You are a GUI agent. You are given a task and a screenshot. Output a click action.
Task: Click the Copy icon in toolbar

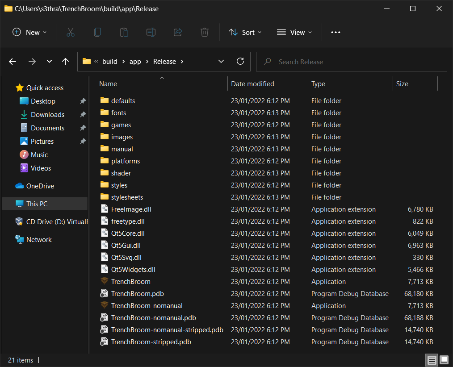click(x=97, y=32)
